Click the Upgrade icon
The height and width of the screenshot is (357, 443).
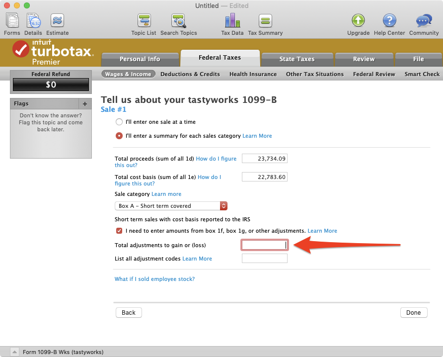point(358,20)
